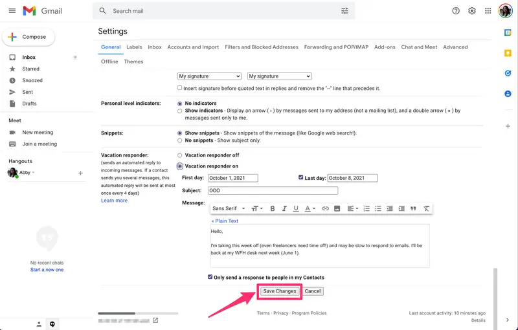Click the search magnifier icon
The image size is (518, 330).
pos(103,11)
